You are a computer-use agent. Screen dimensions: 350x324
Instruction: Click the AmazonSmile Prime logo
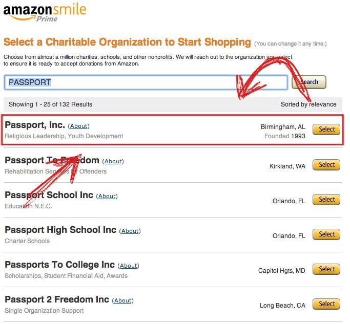pos(45,12)
